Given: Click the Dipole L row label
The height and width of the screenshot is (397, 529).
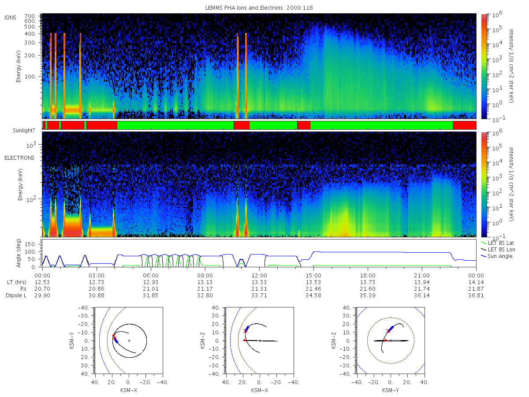Looking at the screenshot, I should (x=16, y=295).
